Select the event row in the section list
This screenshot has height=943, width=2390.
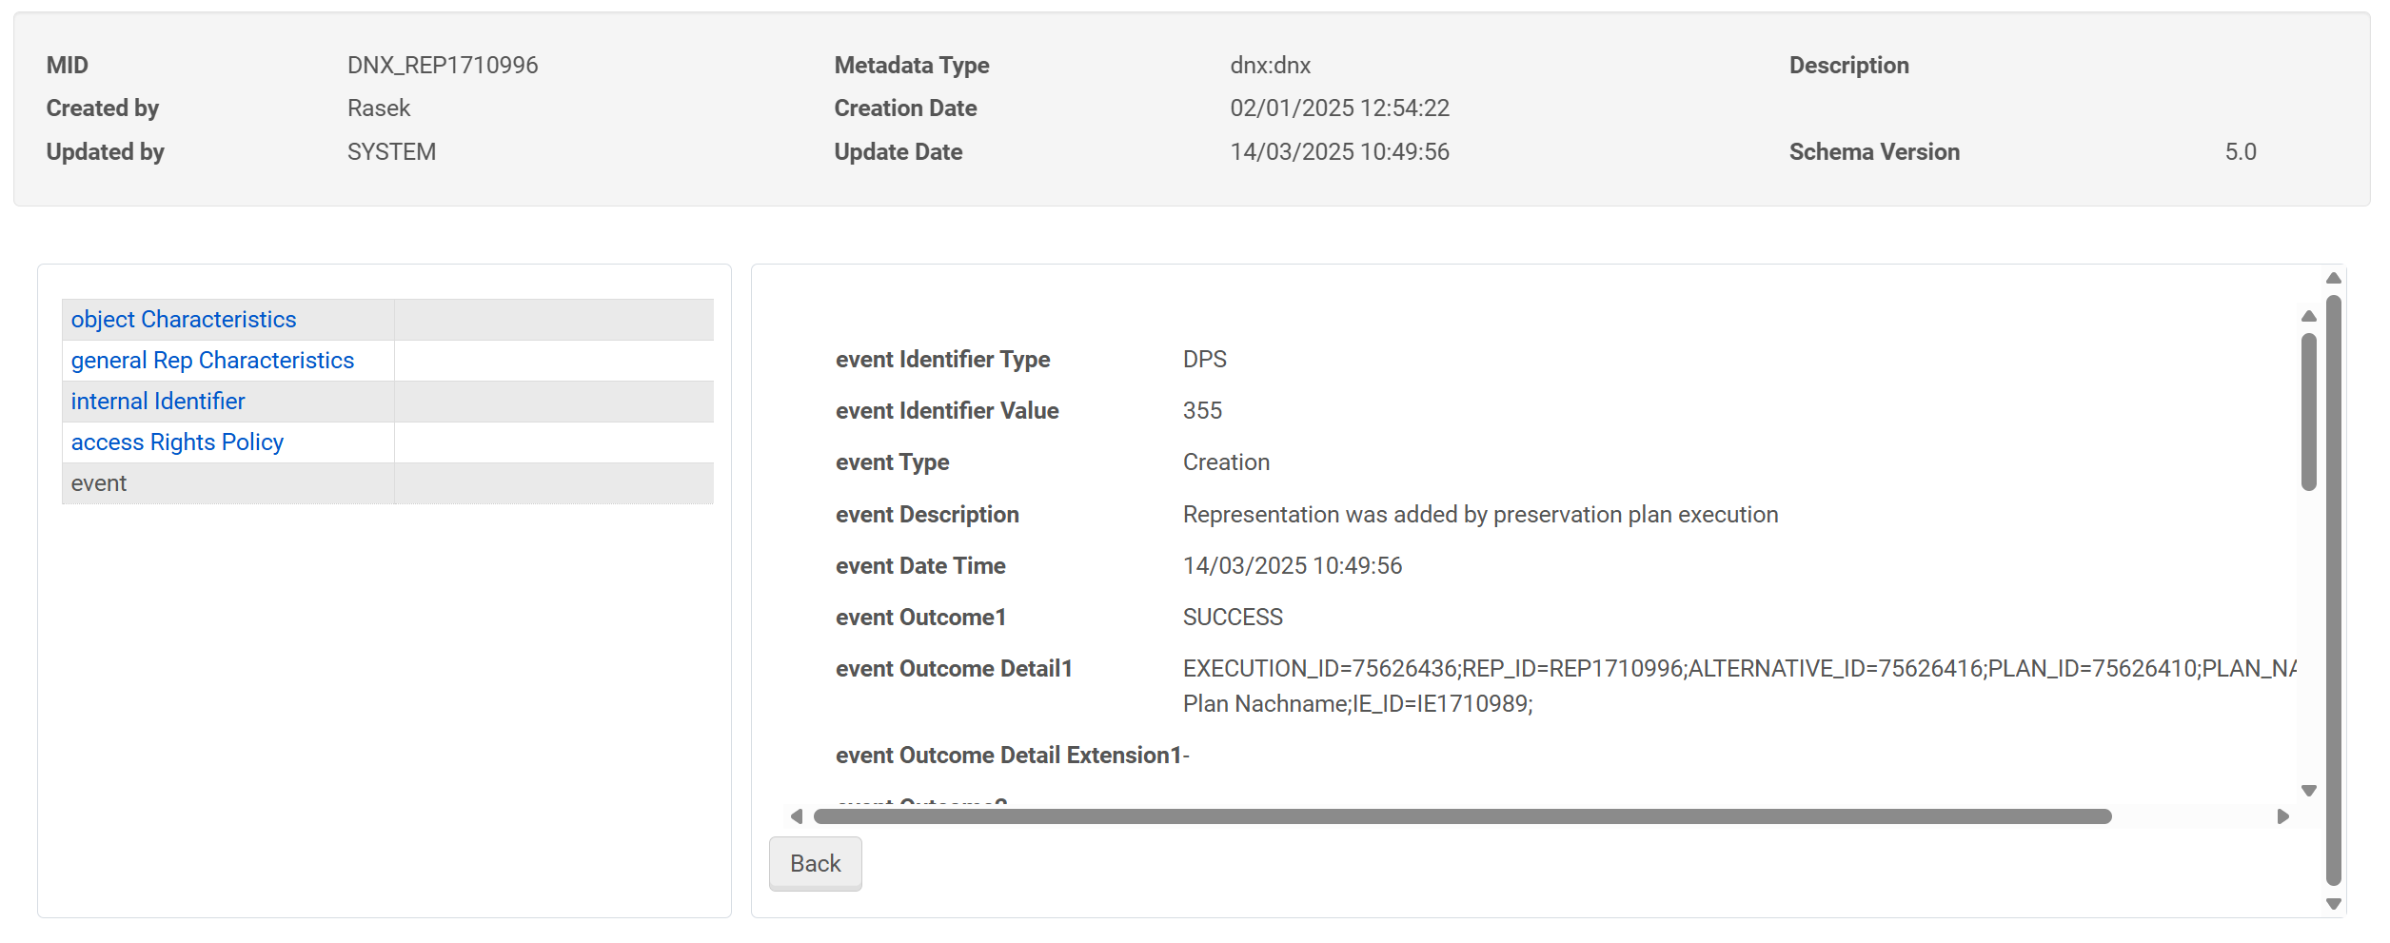coord(99,483)
